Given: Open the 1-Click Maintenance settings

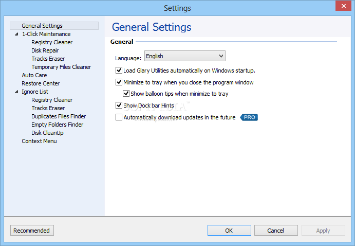Looking at the screenshot, I should click(x=46, y=34).
